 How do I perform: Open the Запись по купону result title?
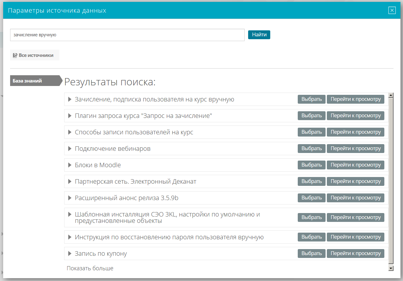tap(101, 254)
